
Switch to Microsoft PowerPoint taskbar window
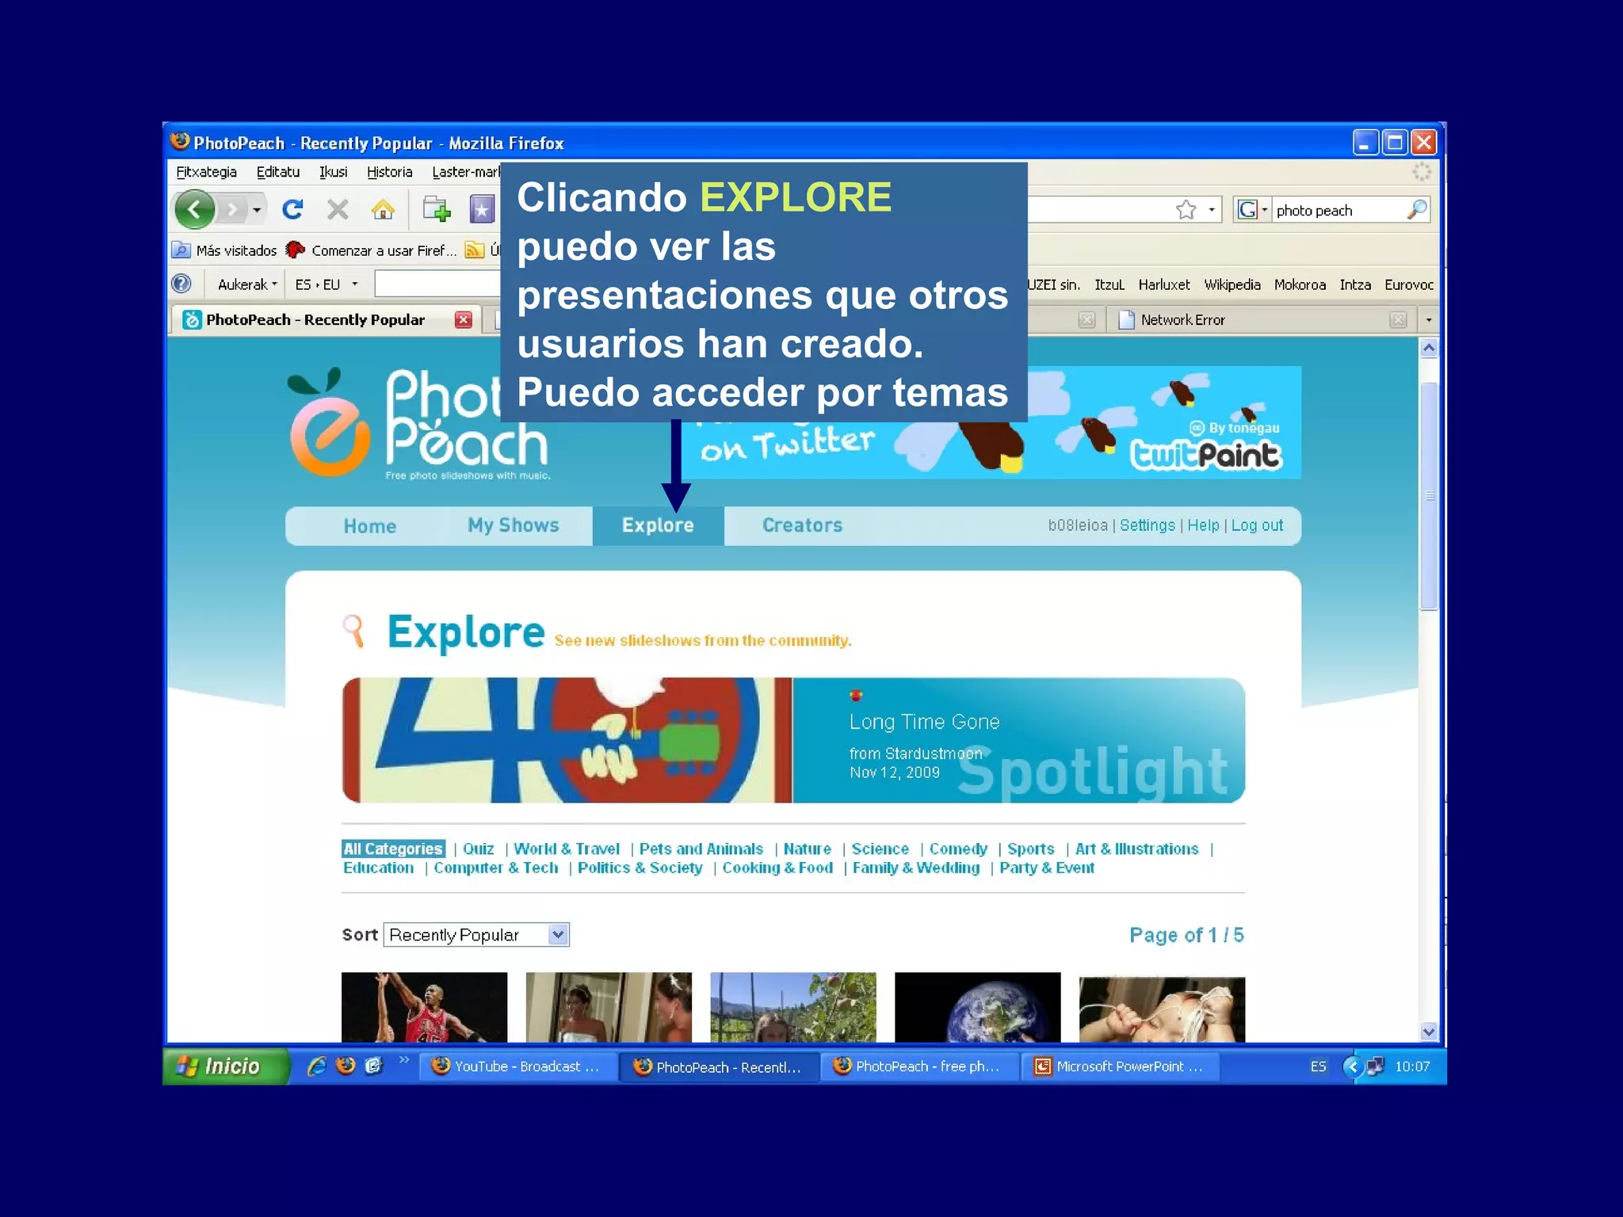tap(1120, 1066)
